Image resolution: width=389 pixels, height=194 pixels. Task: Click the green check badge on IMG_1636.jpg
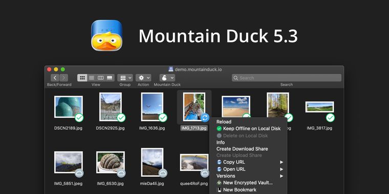coord(163,118)
